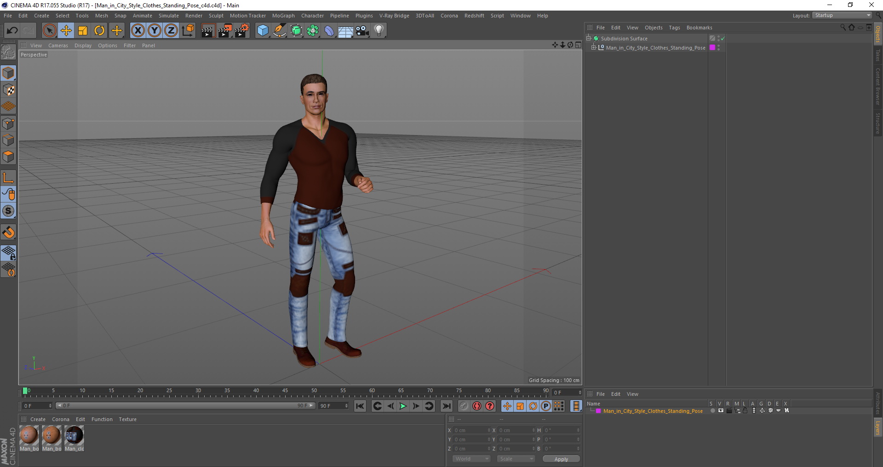Enable the Axis tool

(8, 178)
